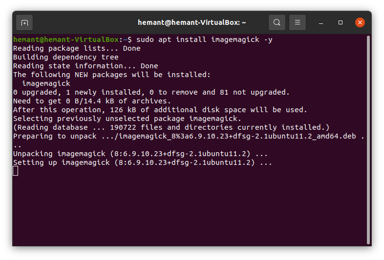Viewport: 384px width, 260px height.
Task: Click the hemant@hemant-VirtualBox window title
Action: (x=192, y=22)
